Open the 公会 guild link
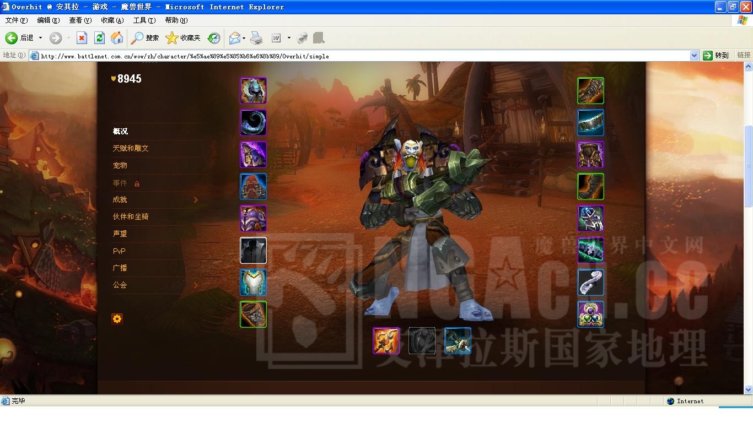This screenshot has width=753, height=423. click(120, 285)
